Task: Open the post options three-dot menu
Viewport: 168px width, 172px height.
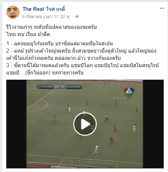Action: coord(162,8)
